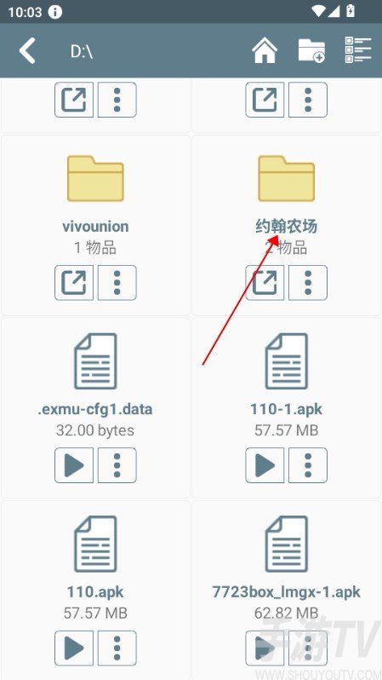Image resolution: width=382 pixels, height=680 pixels.
Task: Create a new folder with the folder-plus icon
Action: (311, 51)
